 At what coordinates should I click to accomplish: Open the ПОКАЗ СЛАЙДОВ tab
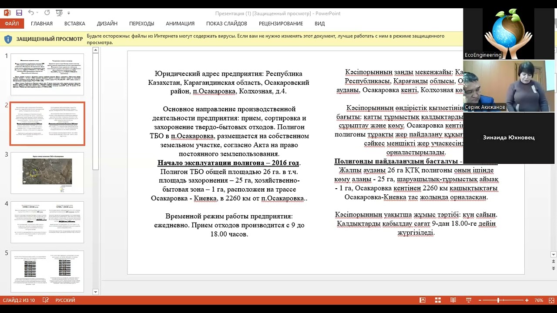(x=227, y=23)
